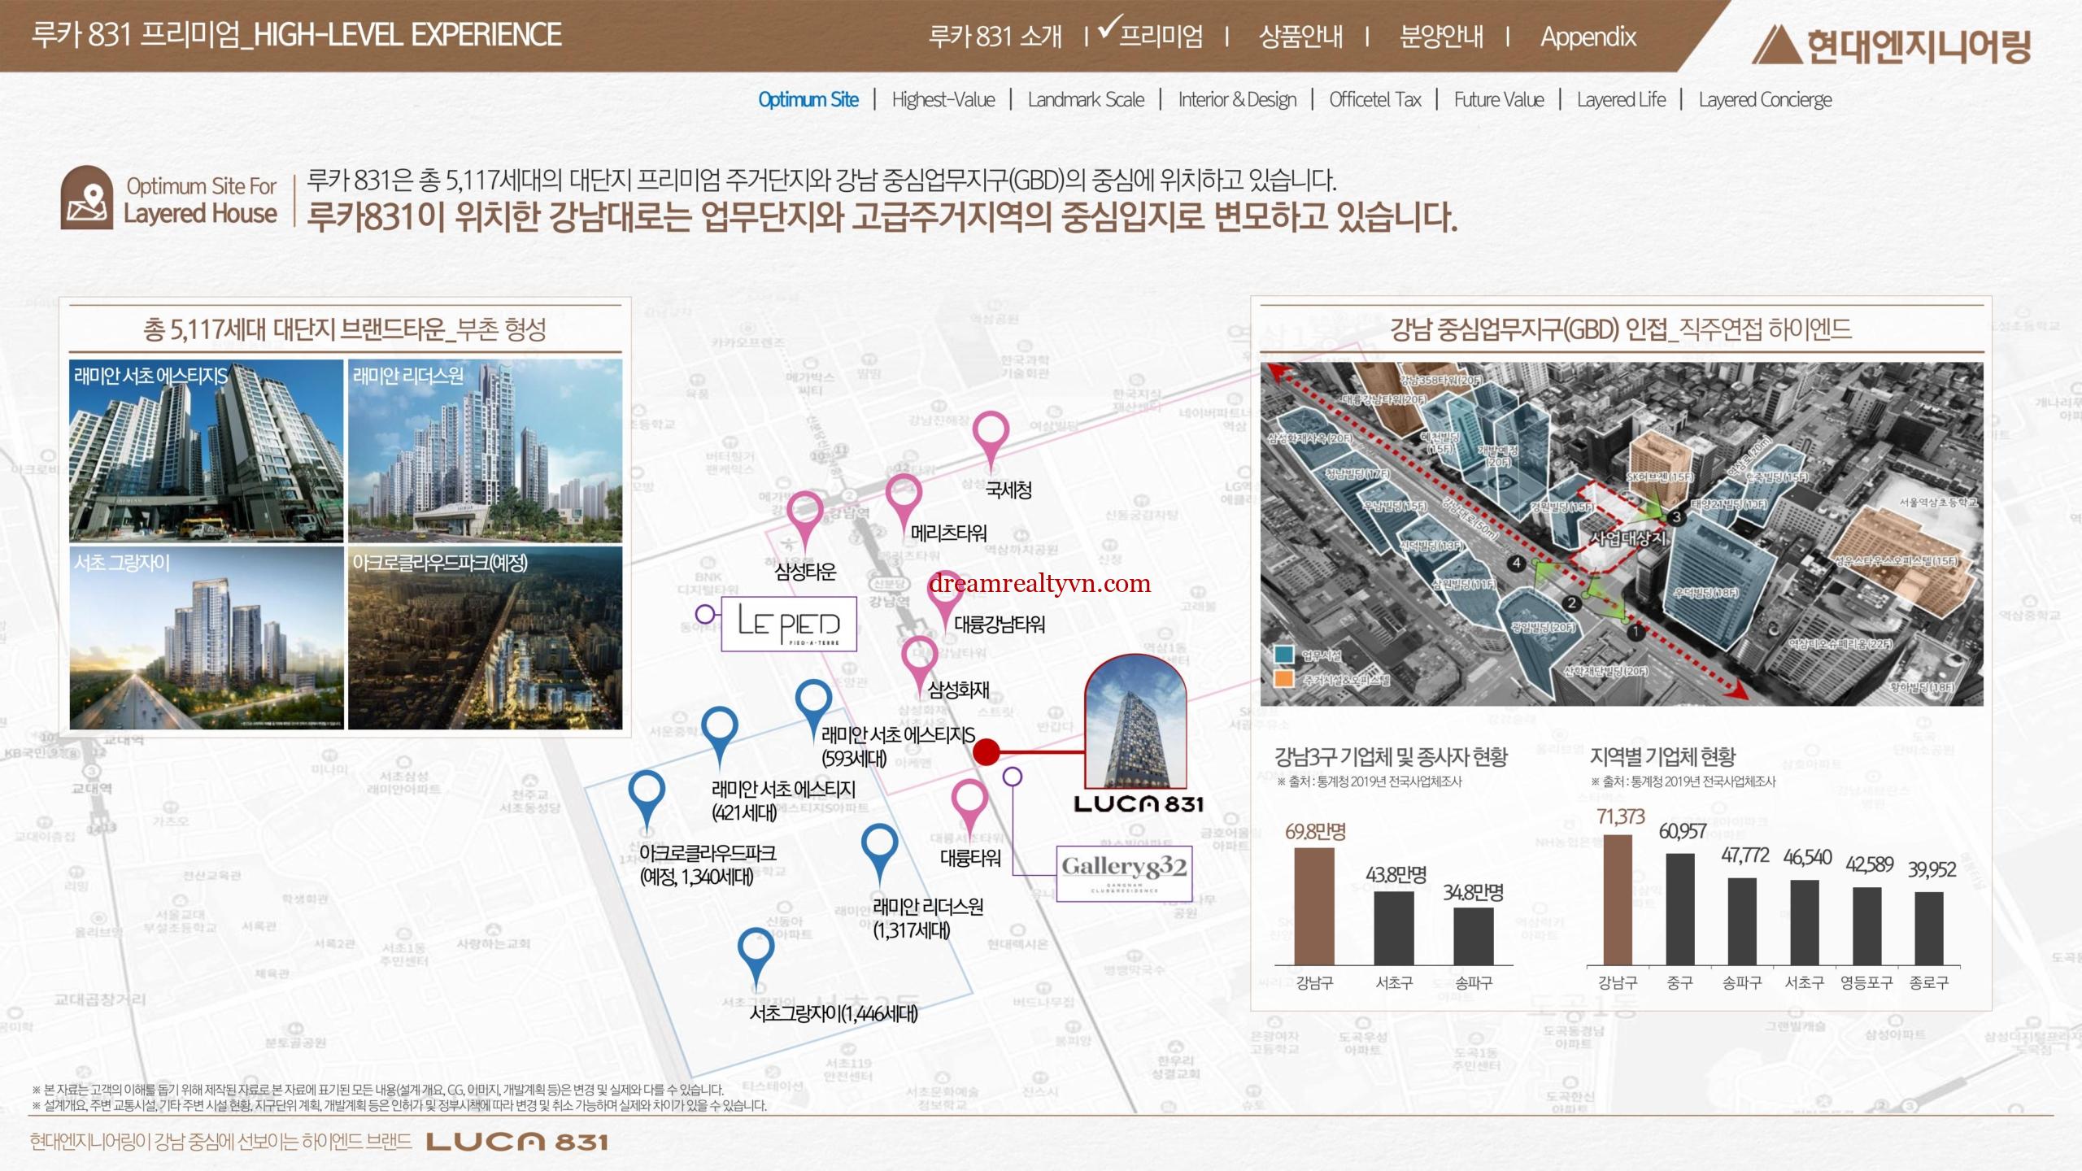Click the 래미안 리더스원 photo thumbnail
The image size is (2082, 1171).
pos(485,451)
